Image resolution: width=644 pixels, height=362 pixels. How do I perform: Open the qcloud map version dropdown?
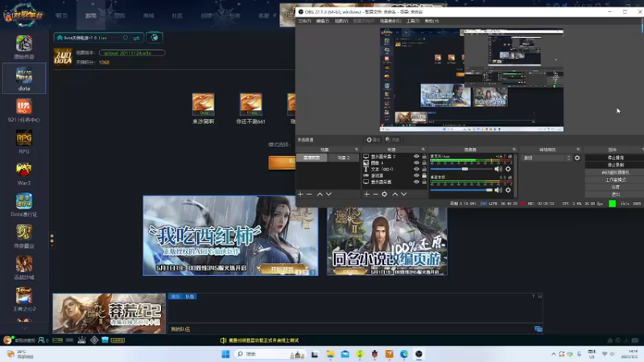coord(132,53)
